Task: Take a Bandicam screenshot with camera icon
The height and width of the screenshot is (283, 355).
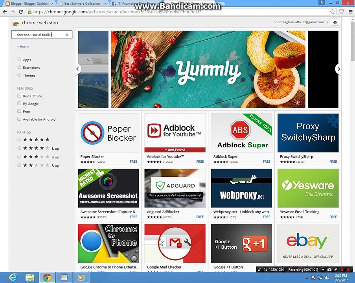Action: tap(329, 269)
